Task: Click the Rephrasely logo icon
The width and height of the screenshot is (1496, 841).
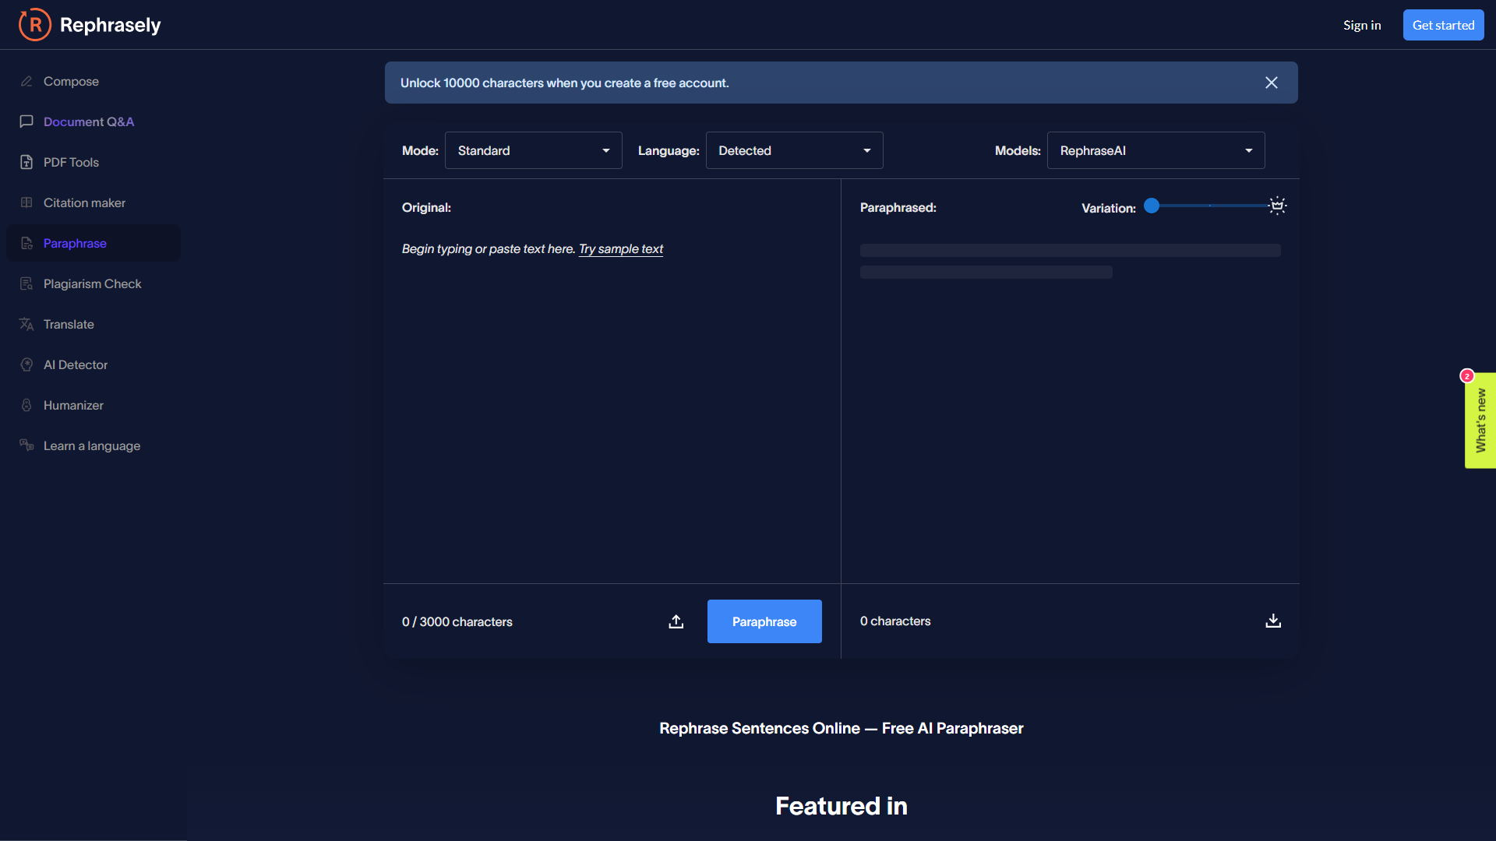Action: coord(35,25)
